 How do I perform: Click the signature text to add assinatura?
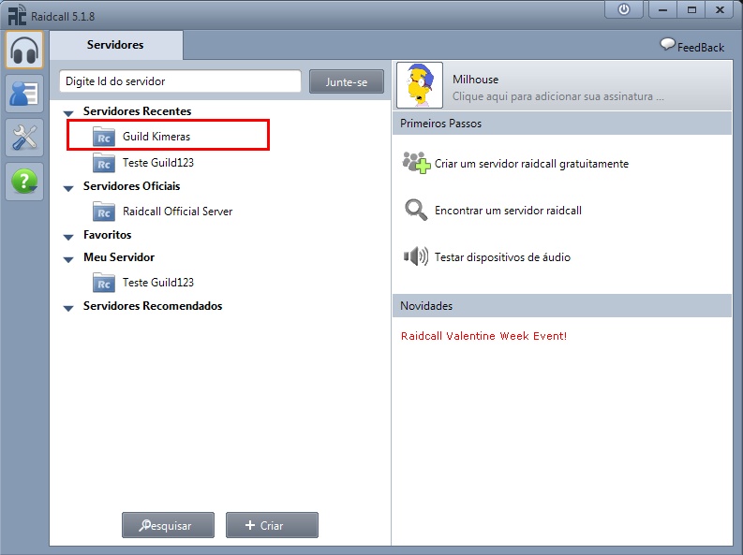(x=557, y=96)
